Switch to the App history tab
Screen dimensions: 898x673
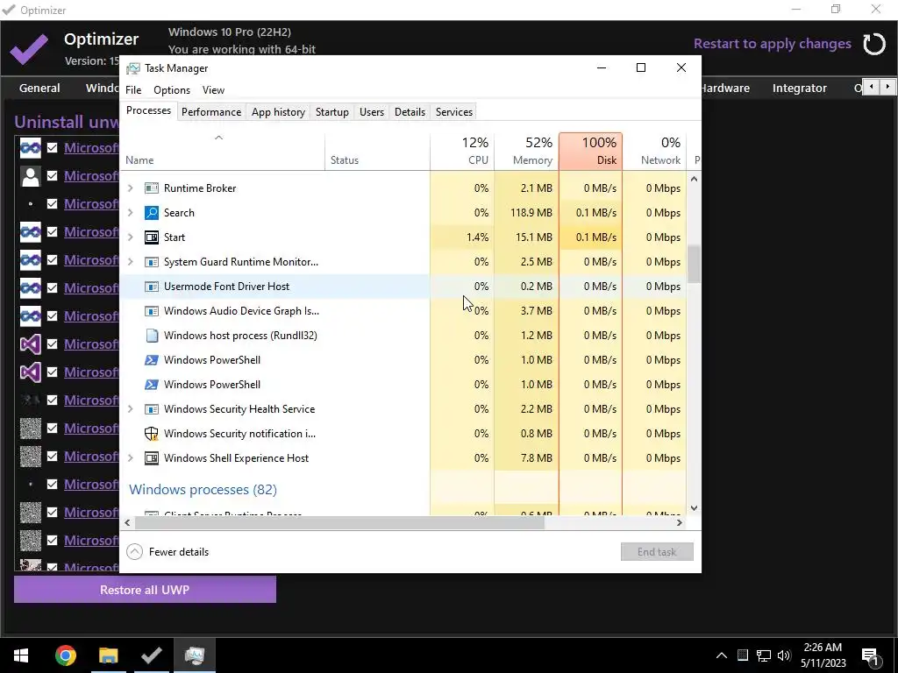pos(278,112)
